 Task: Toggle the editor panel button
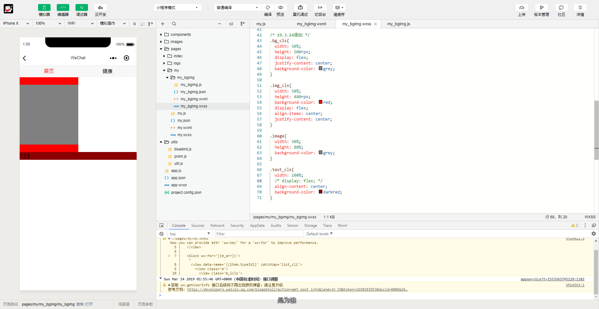click(63, 7)
